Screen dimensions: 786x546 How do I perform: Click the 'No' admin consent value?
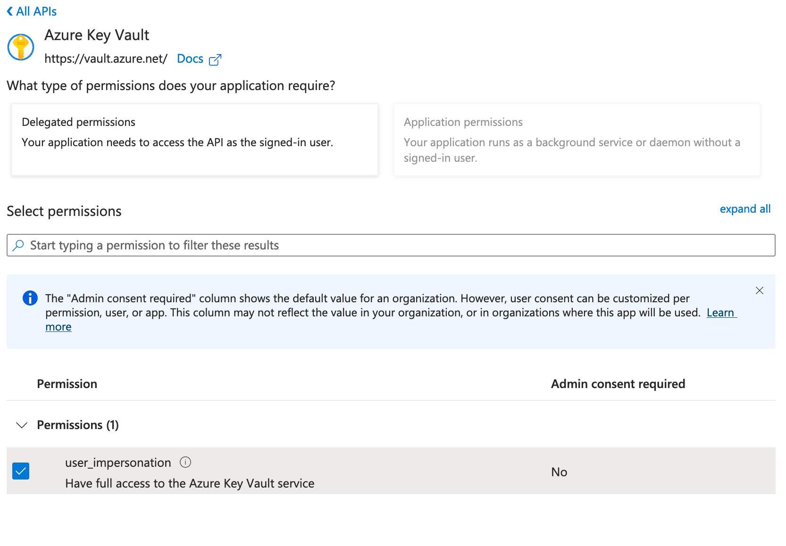pos(559,472)
